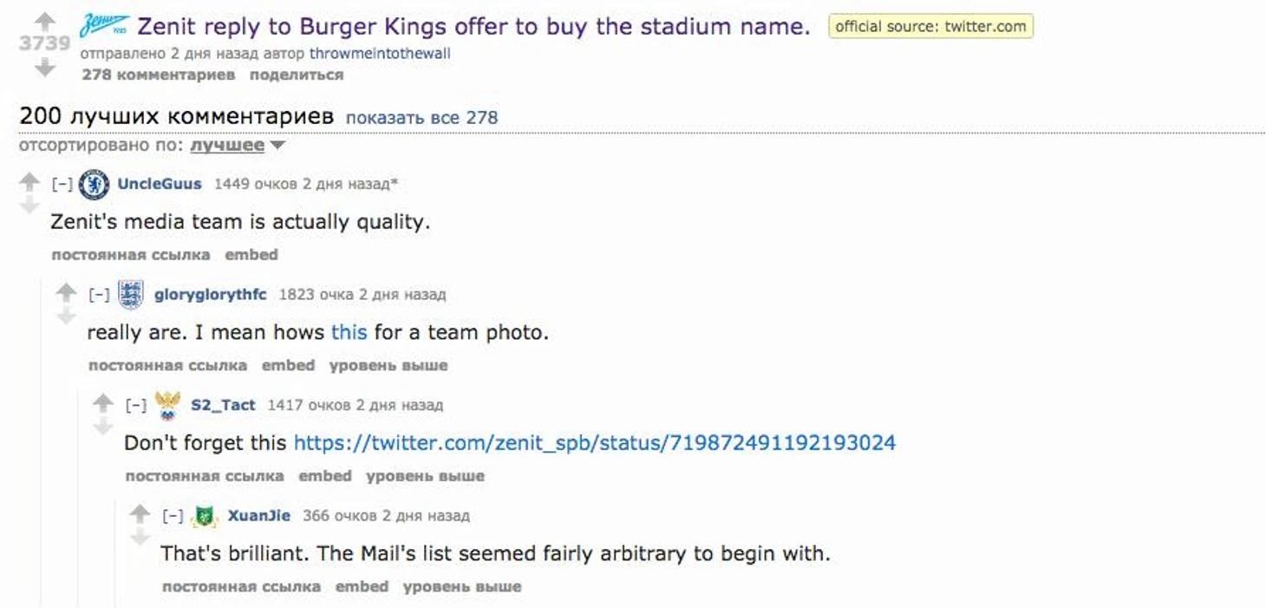Click 'поделиться' under the post
Image resolution: width=1266 pixels, height=608 pixels.
click(297, 75)
